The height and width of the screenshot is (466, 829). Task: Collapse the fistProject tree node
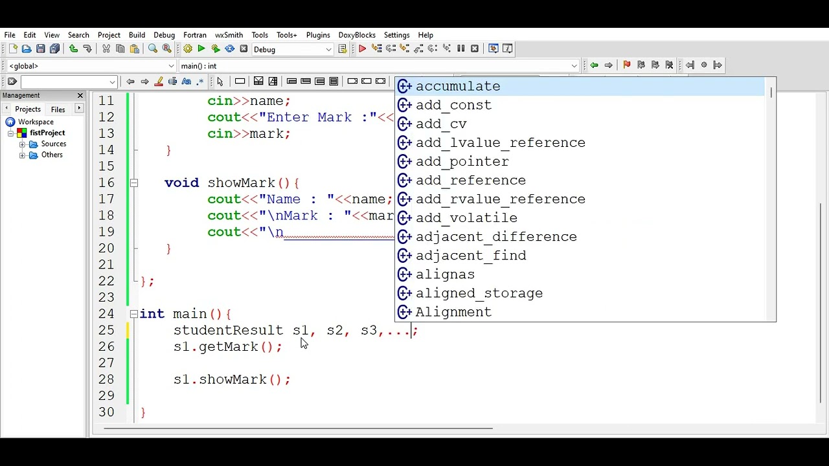pyautogui.click(x=11, y=133)
